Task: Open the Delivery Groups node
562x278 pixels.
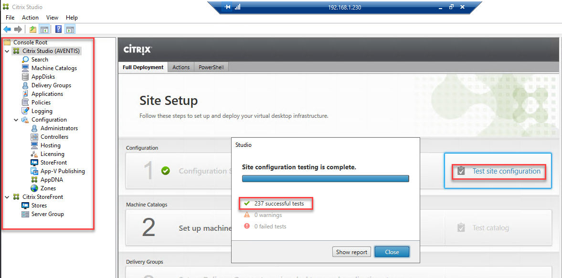Action: tap(53, 85)
